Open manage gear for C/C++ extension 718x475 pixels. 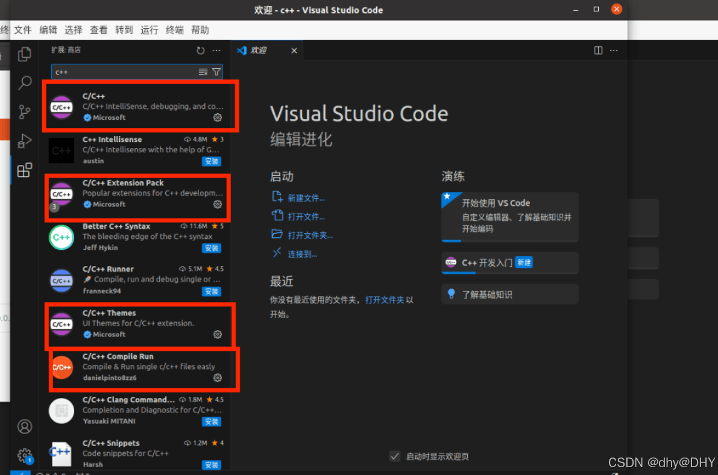(218, 117)
